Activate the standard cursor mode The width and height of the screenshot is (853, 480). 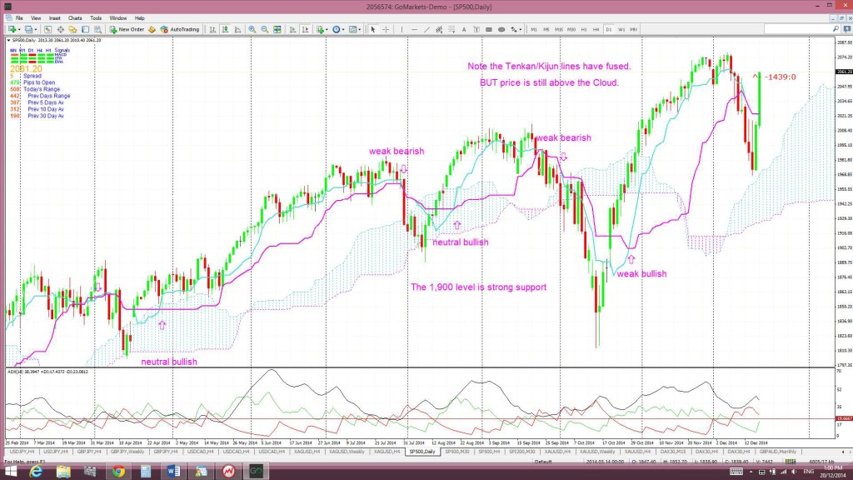click(x=373, y=29)
